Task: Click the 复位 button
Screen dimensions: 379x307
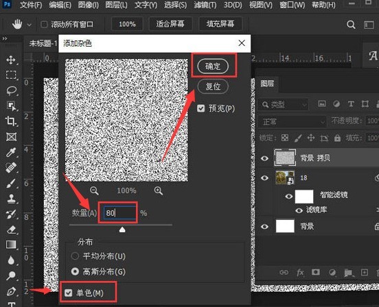Action: tap(213, 86)
